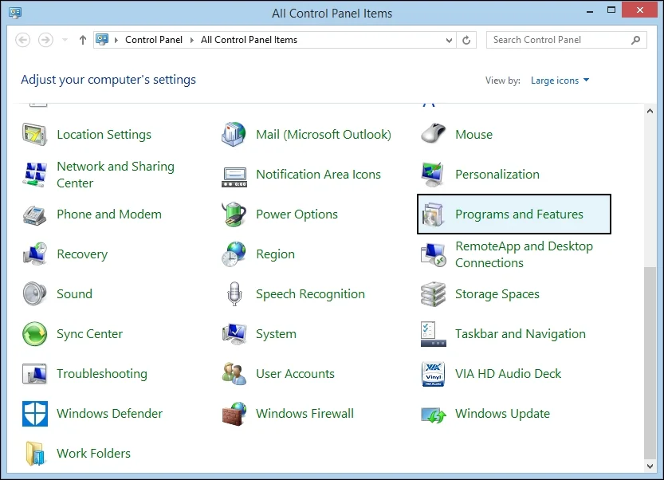The image size is (664, 480).
Task: Open the recent locations dropdown arrow
Action: pyautogui.click(x=65, y=40)
